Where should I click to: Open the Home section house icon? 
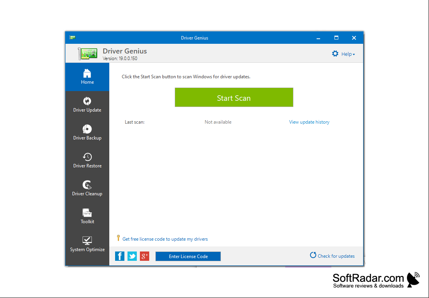point(87,73)
